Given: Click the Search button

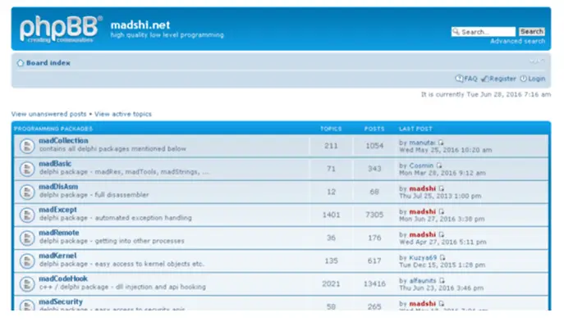Looking at the screenshot, I should [x=532, y=32].
